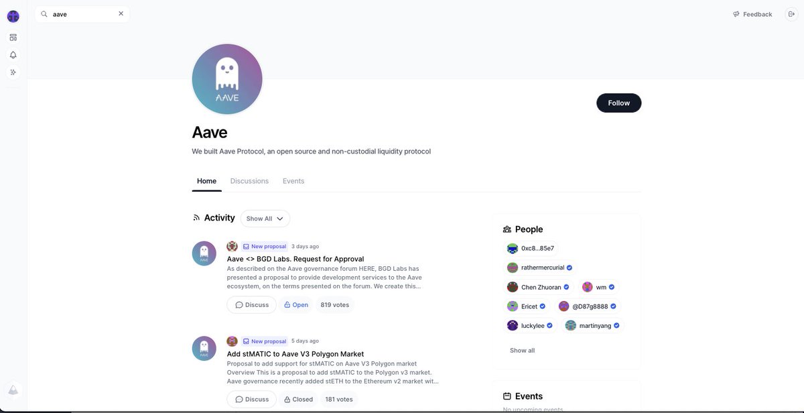Click Aave avatar beside BGD Labs proposal
This screenshot has width=804, height=413.
[204, 253]
